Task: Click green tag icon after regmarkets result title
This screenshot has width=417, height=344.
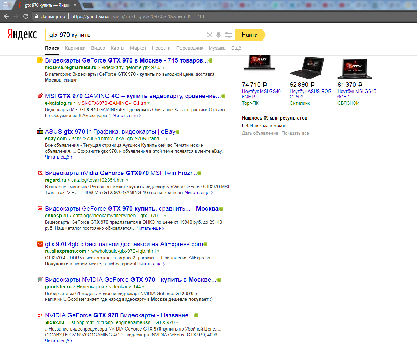Action: pyautogui.click(x=210, y=60)
